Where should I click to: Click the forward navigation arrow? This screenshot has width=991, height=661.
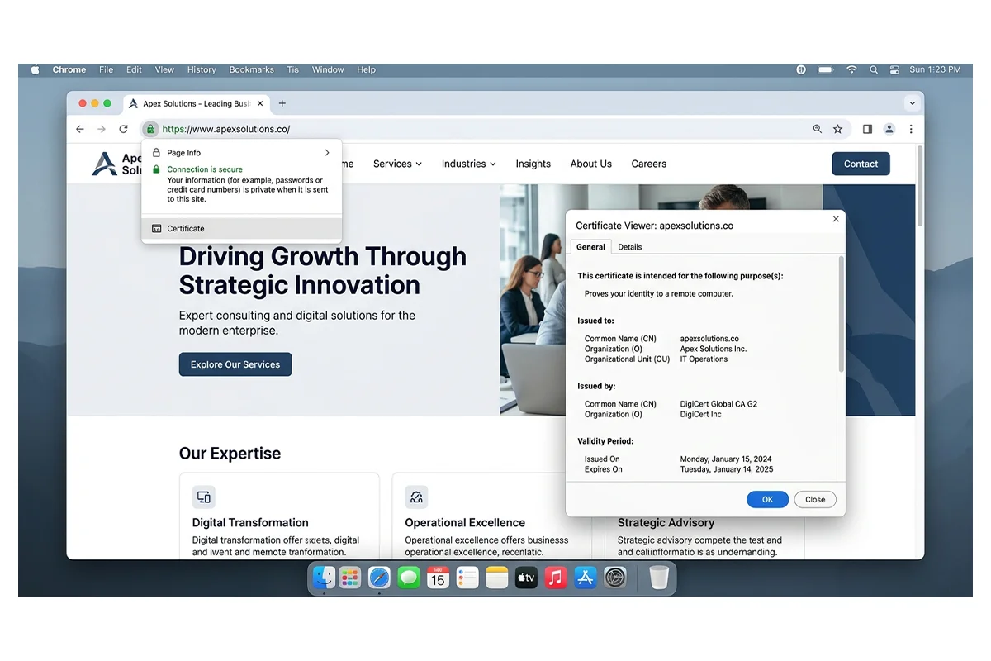[x=102, y=129]
